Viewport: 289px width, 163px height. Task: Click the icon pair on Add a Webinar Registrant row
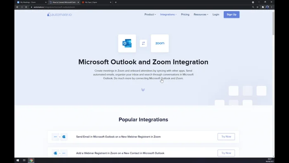pos(59,153)
